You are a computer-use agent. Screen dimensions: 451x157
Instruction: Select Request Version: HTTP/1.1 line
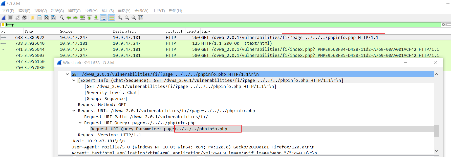point(110,135)
